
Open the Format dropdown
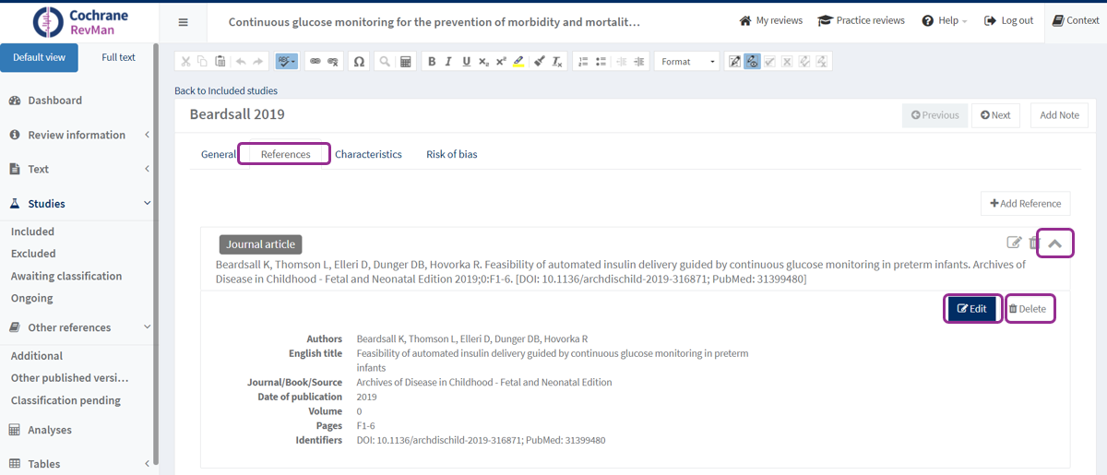[687, 62]
